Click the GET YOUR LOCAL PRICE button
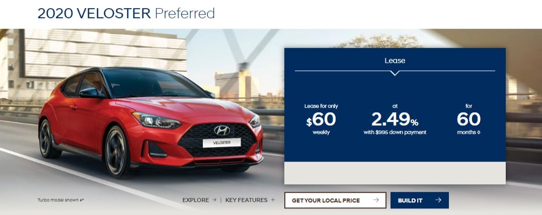The height and width of the screenshot is (215, 542). [335, 200]
